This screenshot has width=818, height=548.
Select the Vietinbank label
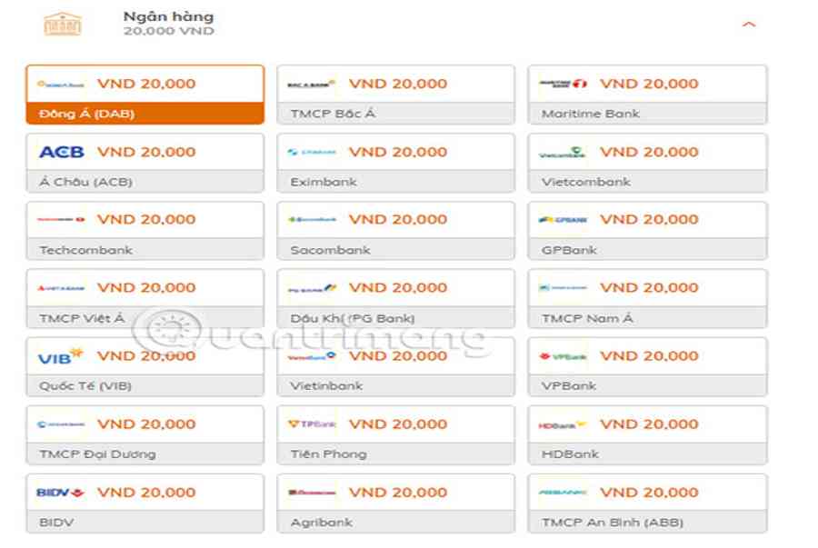(x=326, y=386)
